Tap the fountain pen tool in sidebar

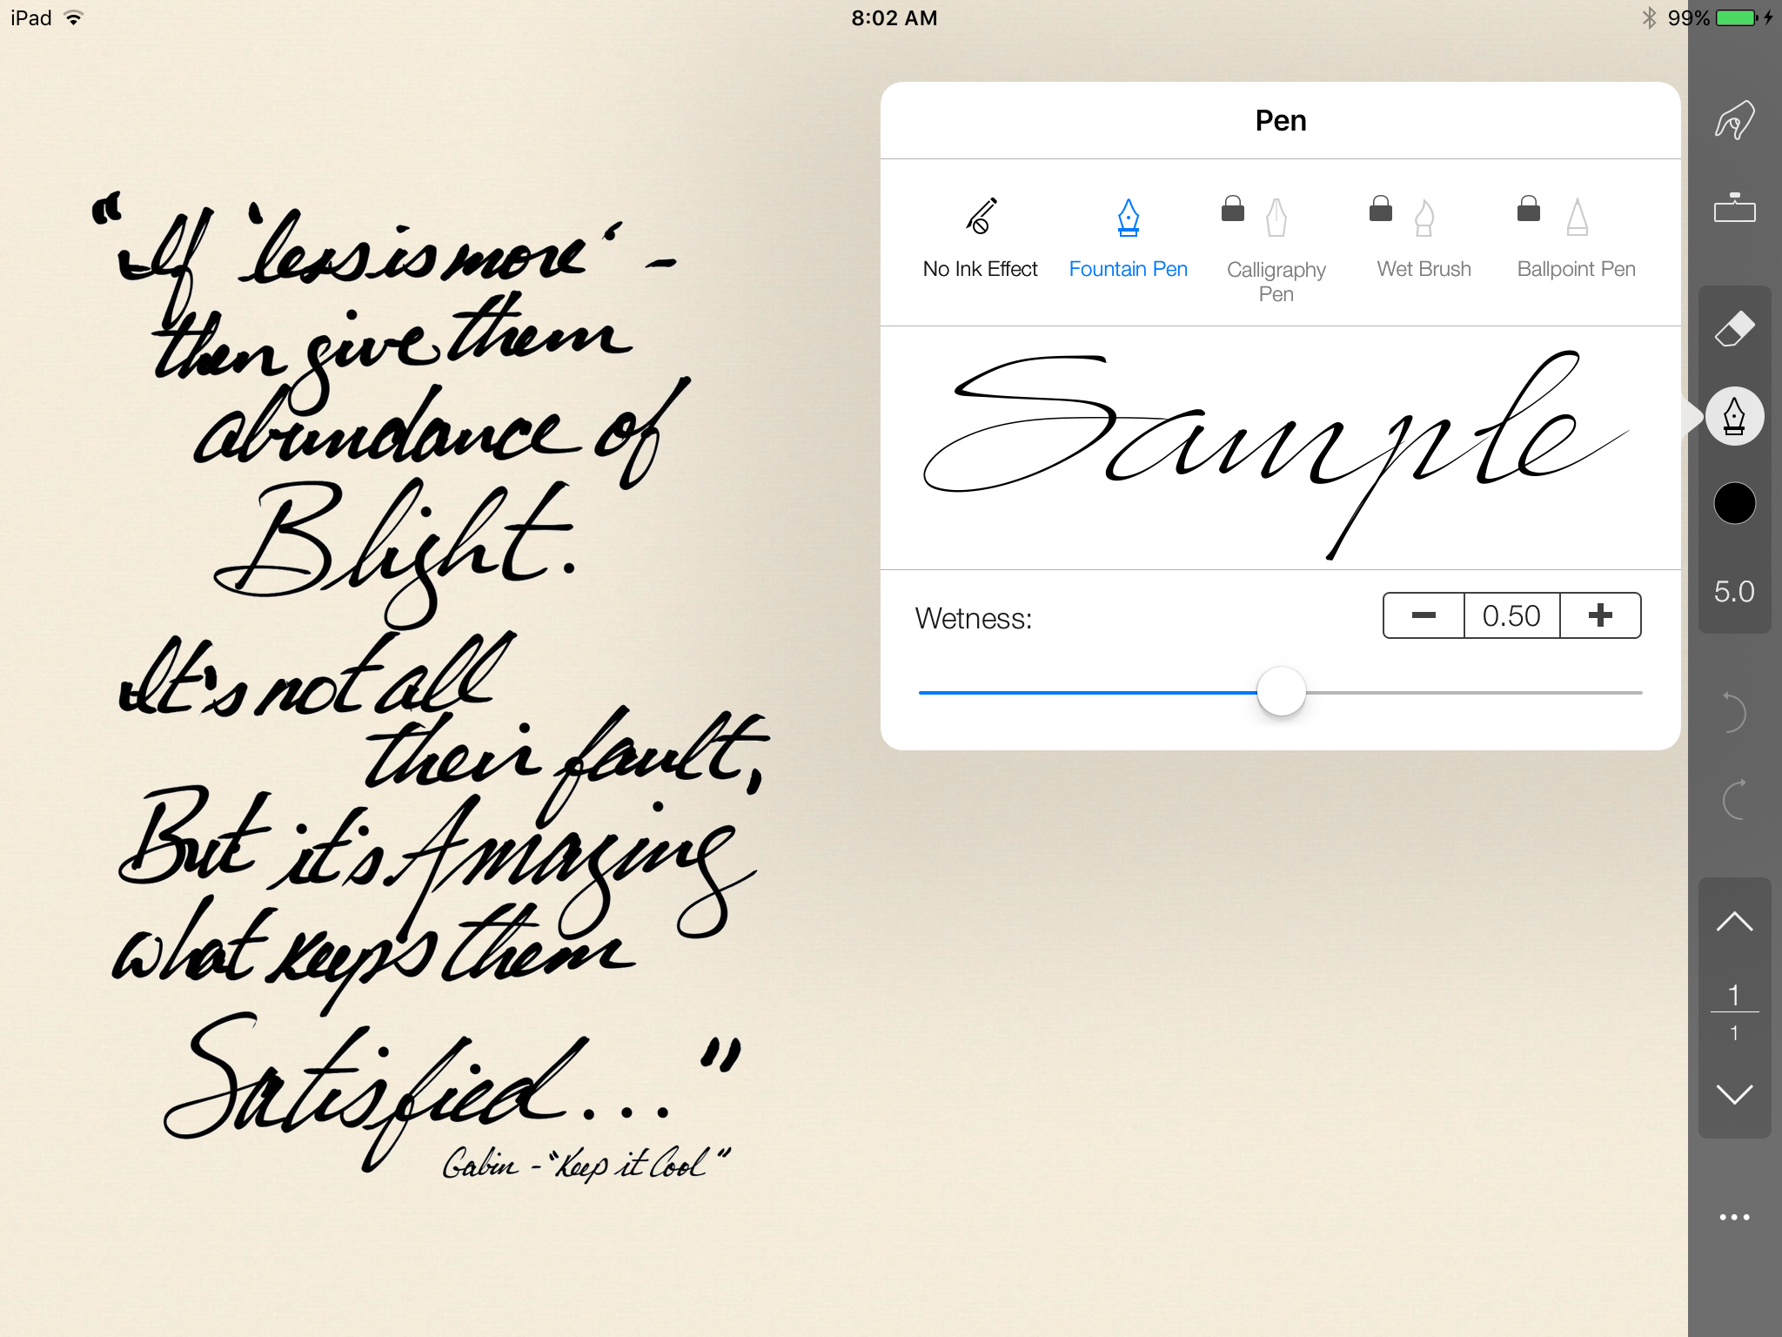pyautogui.click(x=1734, y=416)
